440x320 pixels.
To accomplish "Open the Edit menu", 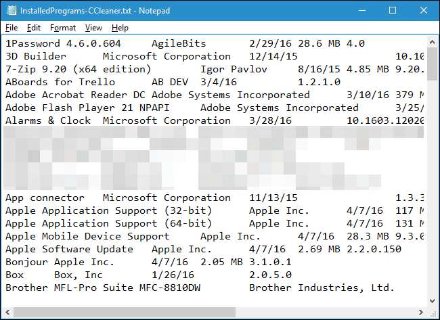I will 34,28.
